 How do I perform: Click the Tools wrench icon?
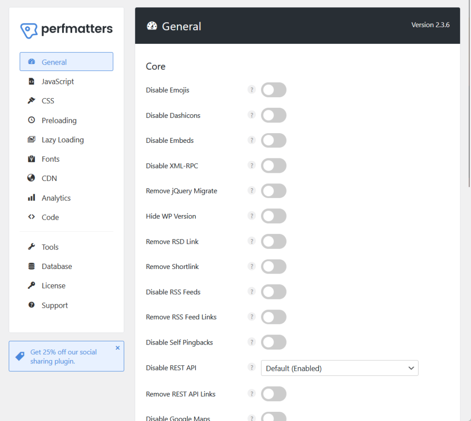[32, 246]
